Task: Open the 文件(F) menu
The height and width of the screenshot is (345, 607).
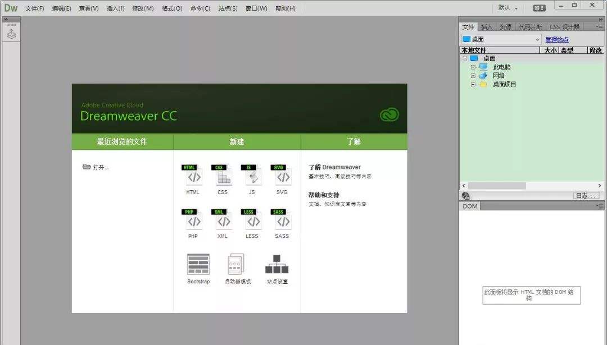Action: (x=34, y=8)
